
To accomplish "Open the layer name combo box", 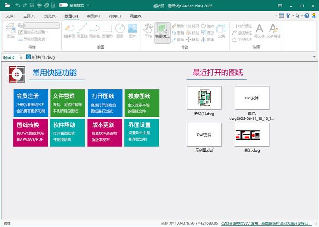I will click(41, 25).
